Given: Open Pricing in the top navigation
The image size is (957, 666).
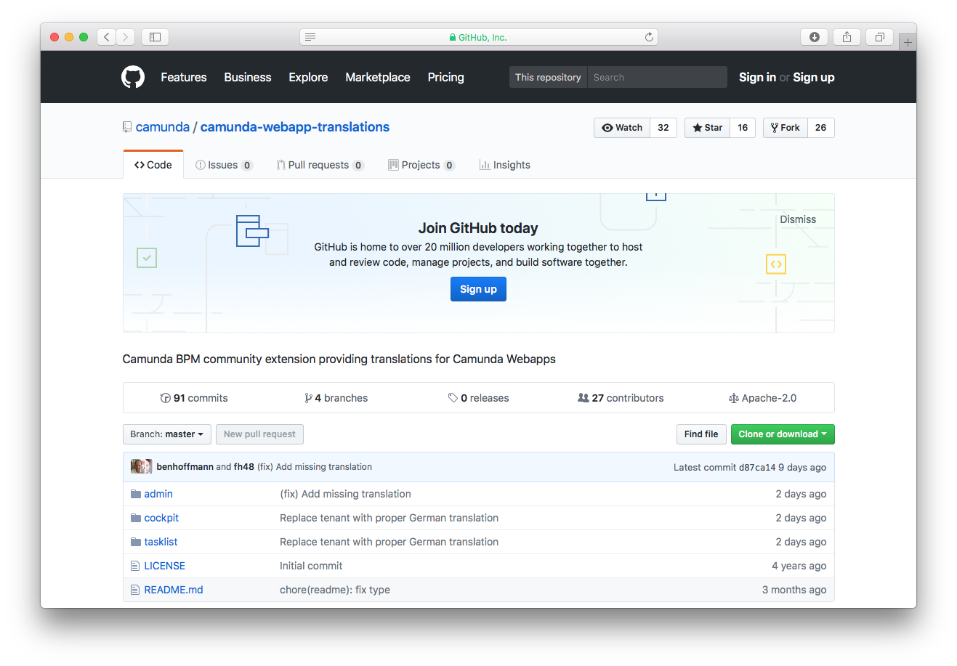Looking at the screenshot, I should pyautogui.click(x=446, y=77).
